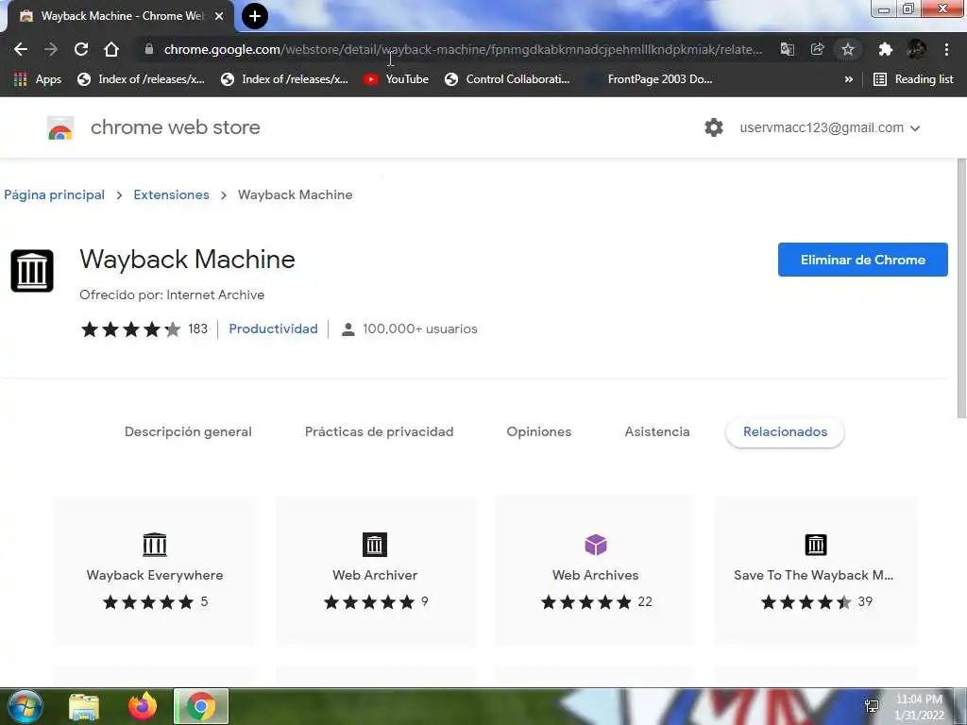
Task: Click the Chrome Web Store logo
Action: 60,127
